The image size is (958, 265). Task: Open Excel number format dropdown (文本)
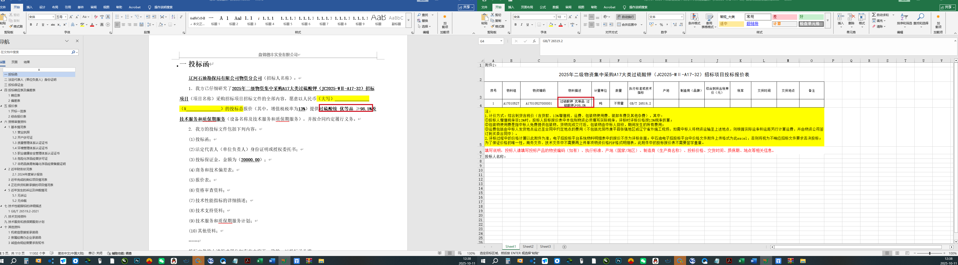tap(682, 17)
